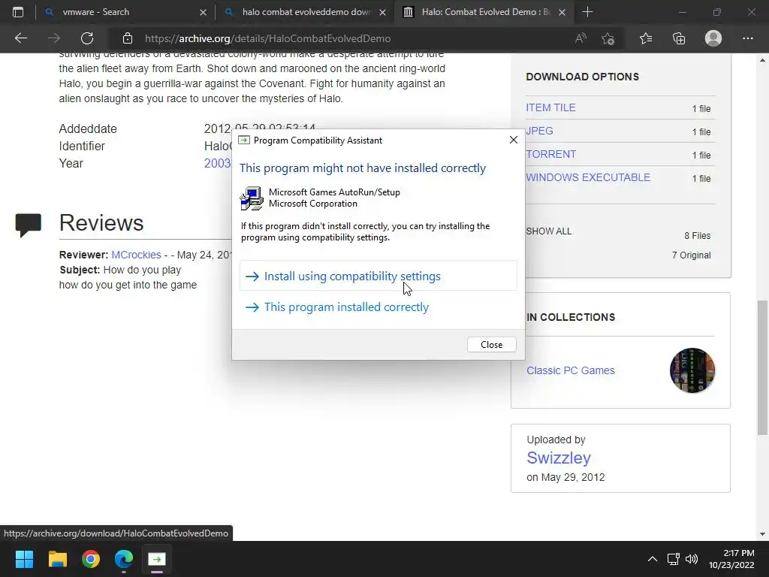Open the Windows Start menu
The image size is (769, 577).
pos(24,559)
